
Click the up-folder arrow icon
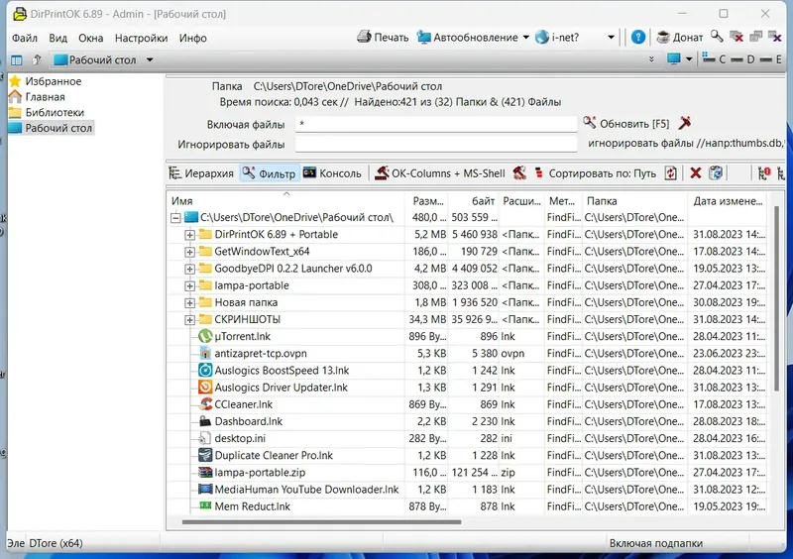37,59
